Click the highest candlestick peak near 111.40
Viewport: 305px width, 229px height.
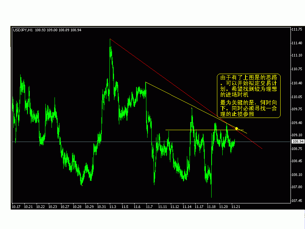pyautogui.click(x=111, y=40)
